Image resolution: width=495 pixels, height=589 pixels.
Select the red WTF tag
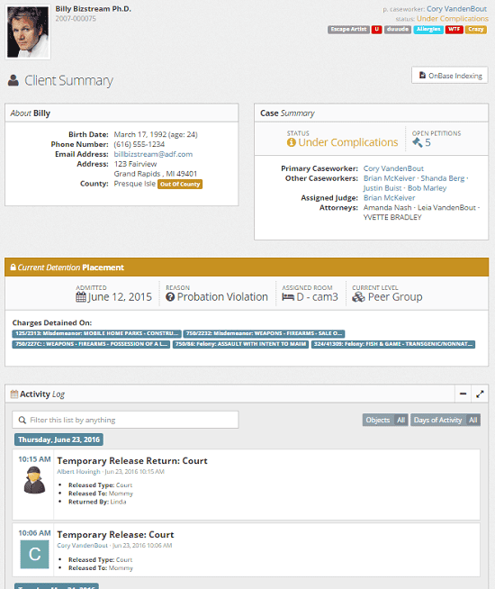[454, 30]
